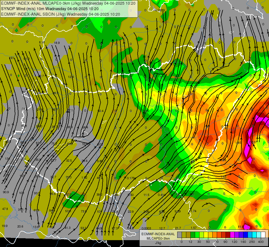Viewport: 269px width, 247px height.
Task: Click the map value '90.9'
Action: pos(6,192)
